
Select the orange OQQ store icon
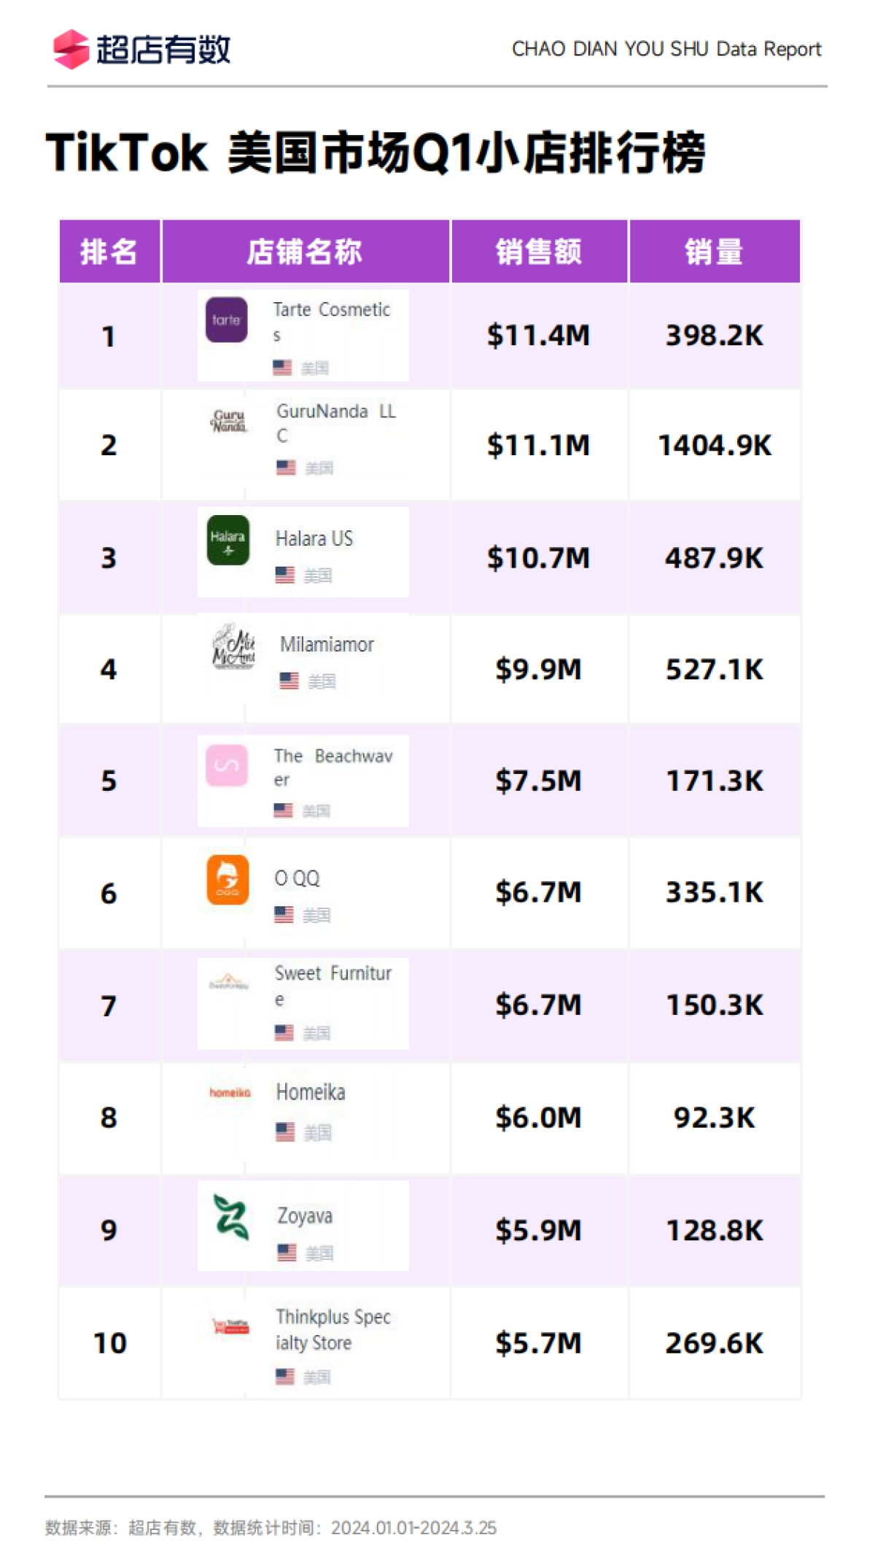(x=227, y=880)
